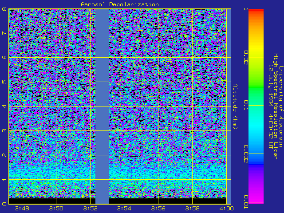The width and height of the screenshot is (284, 213).
Task: Click altitude axis label 6
Action: 4,57
